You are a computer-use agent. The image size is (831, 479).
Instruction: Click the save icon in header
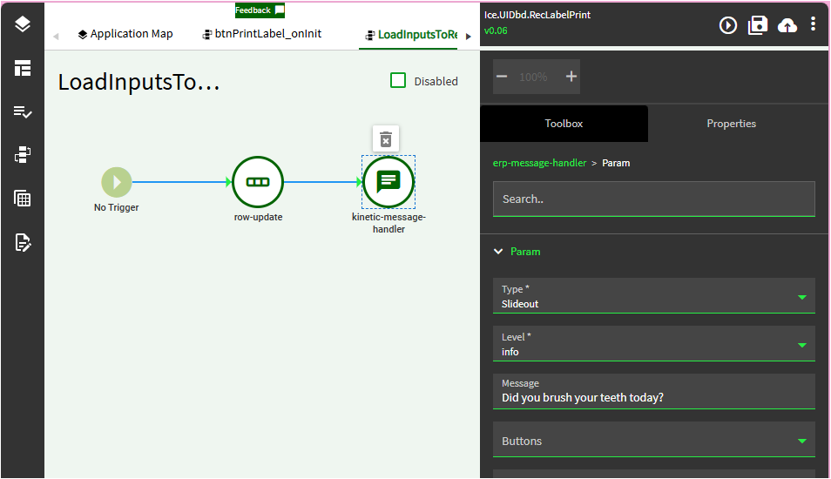click(757, 25)
